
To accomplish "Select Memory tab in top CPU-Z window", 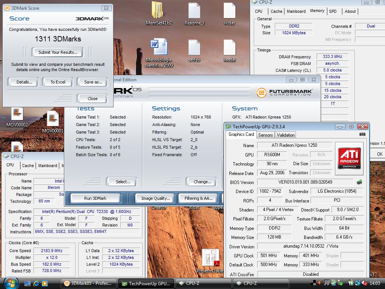I will click(317, 11).
